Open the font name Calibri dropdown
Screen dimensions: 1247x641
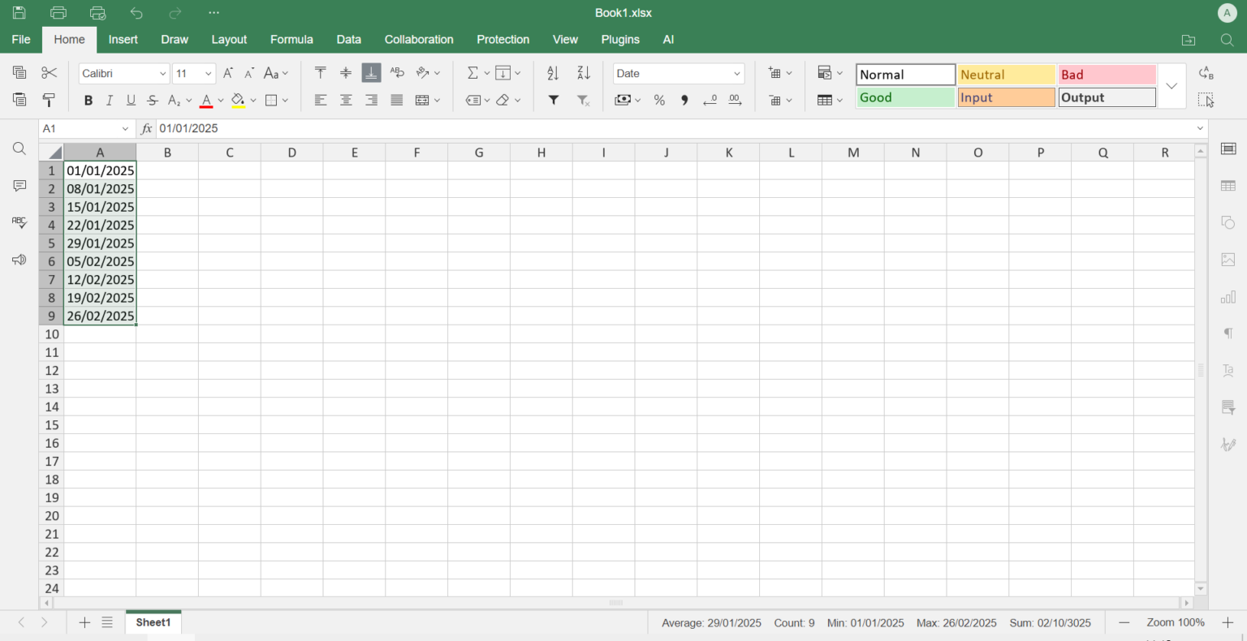[123, 73]
